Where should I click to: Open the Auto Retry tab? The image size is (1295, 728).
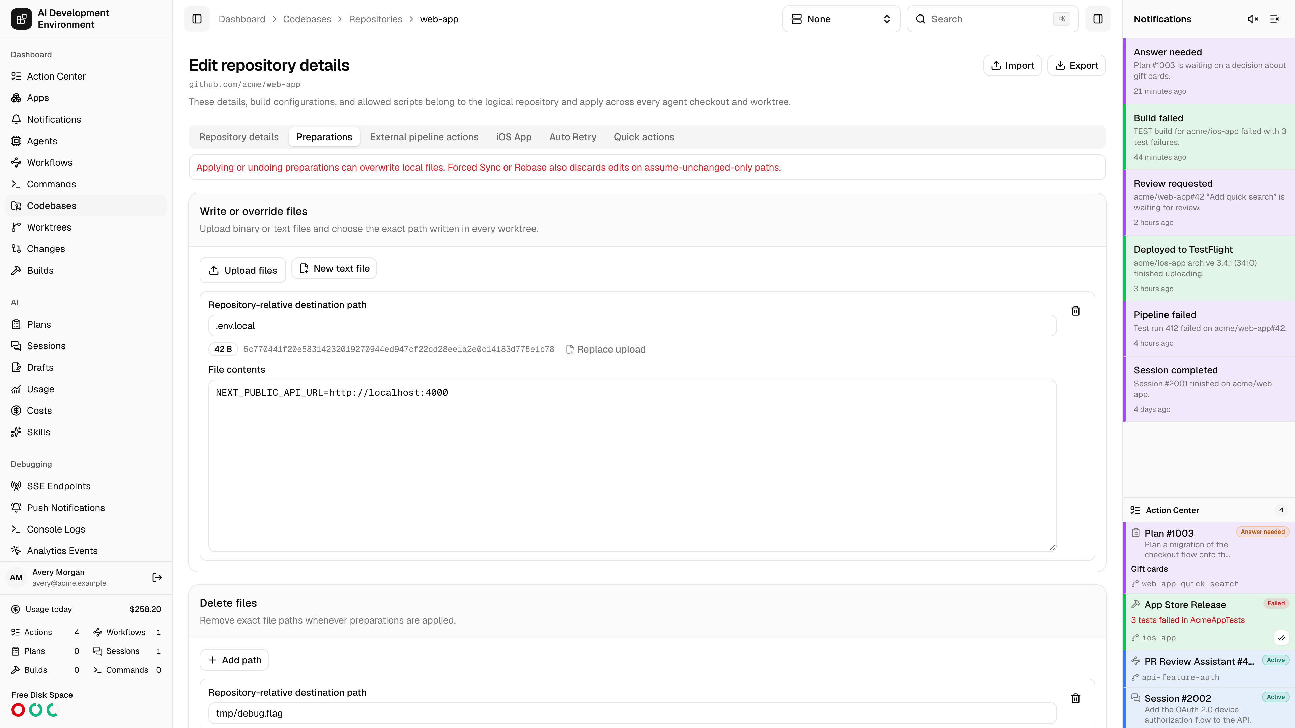click(x=573, y=137)
